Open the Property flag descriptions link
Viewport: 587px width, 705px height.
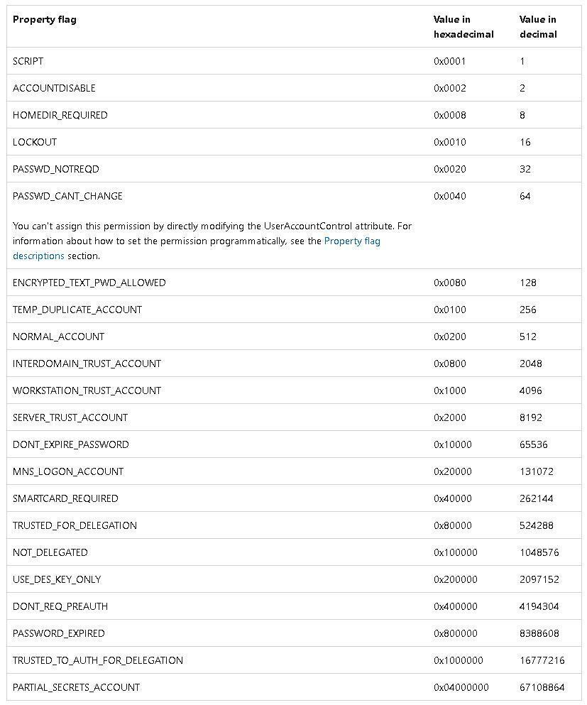point(352,241)
